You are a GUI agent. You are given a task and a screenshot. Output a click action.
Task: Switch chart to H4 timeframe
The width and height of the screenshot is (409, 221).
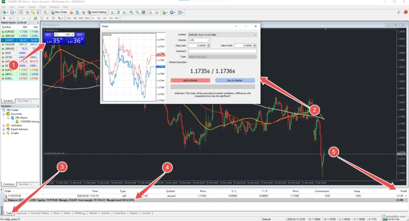[99, 18]
